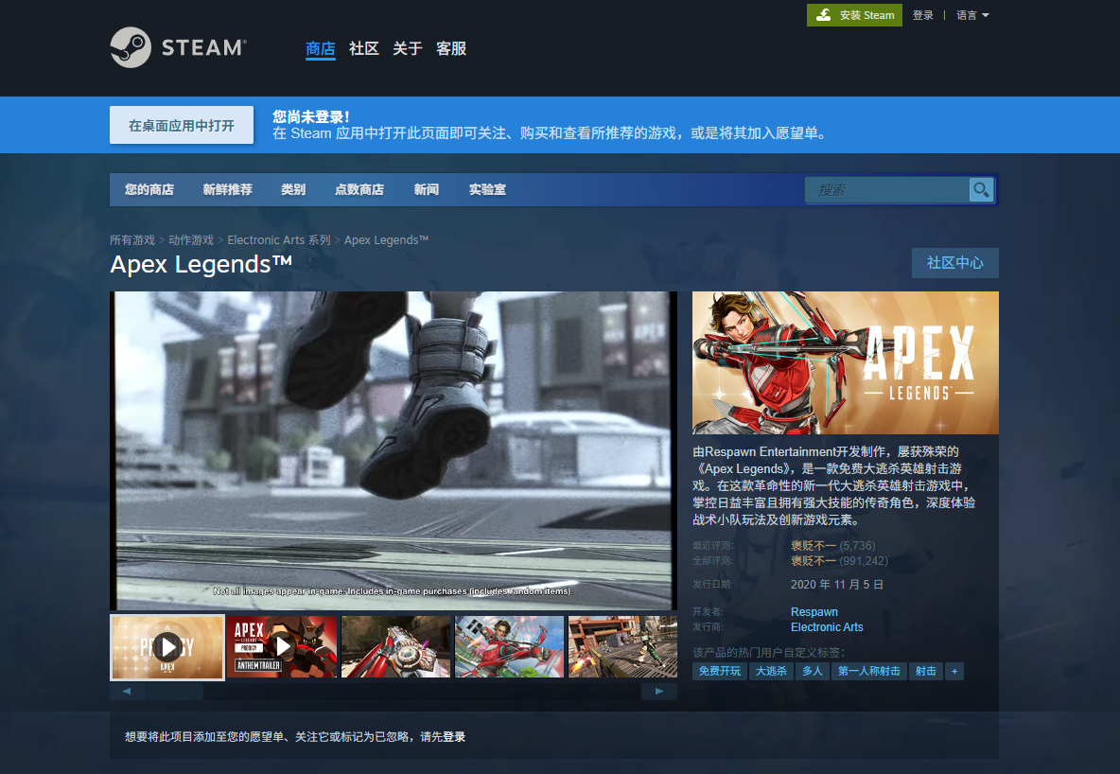Screen dimensions: 1120x774
Task: Click the thumbnail strip scrollbar handle
Action: [x=175, y=691]
